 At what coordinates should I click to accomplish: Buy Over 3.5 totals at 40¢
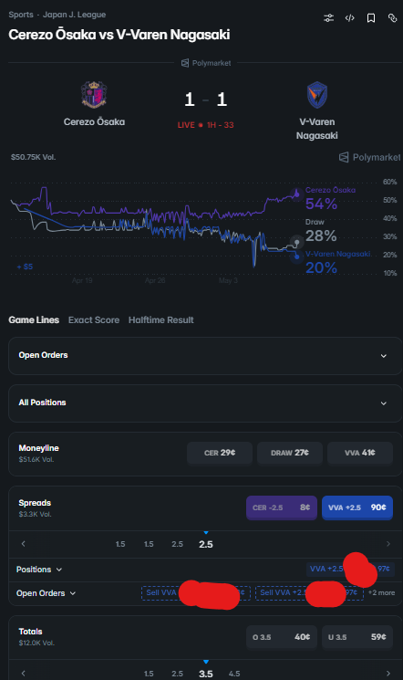tap(282, 637)
